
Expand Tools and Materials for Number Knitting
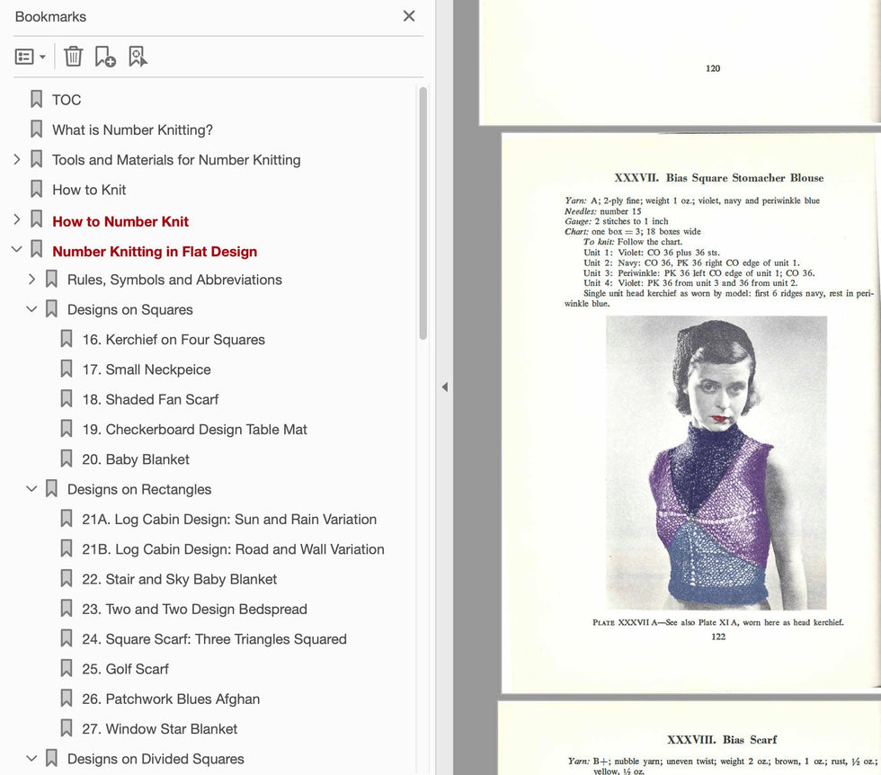tap(16, 159)
